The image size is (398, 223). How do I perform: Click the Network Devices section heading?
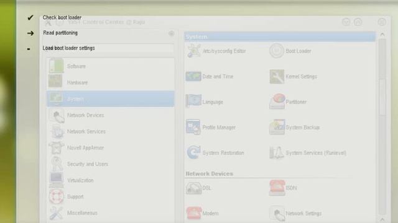[x=210, y=173]
